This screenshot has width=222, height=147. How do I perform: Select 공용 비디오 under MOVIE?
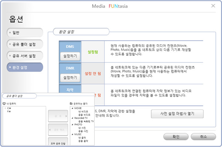84,115
